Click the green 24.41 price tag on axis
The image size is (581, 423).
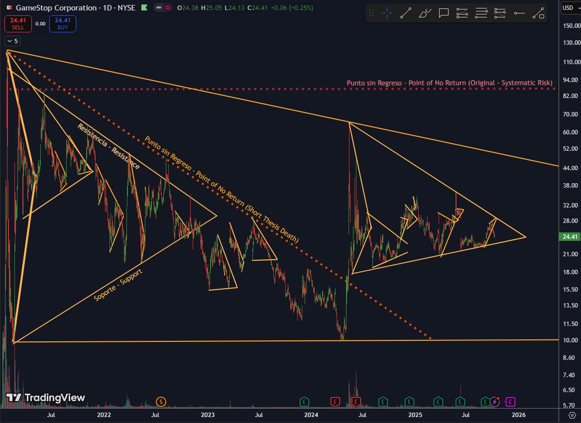(x=570, y=237)
